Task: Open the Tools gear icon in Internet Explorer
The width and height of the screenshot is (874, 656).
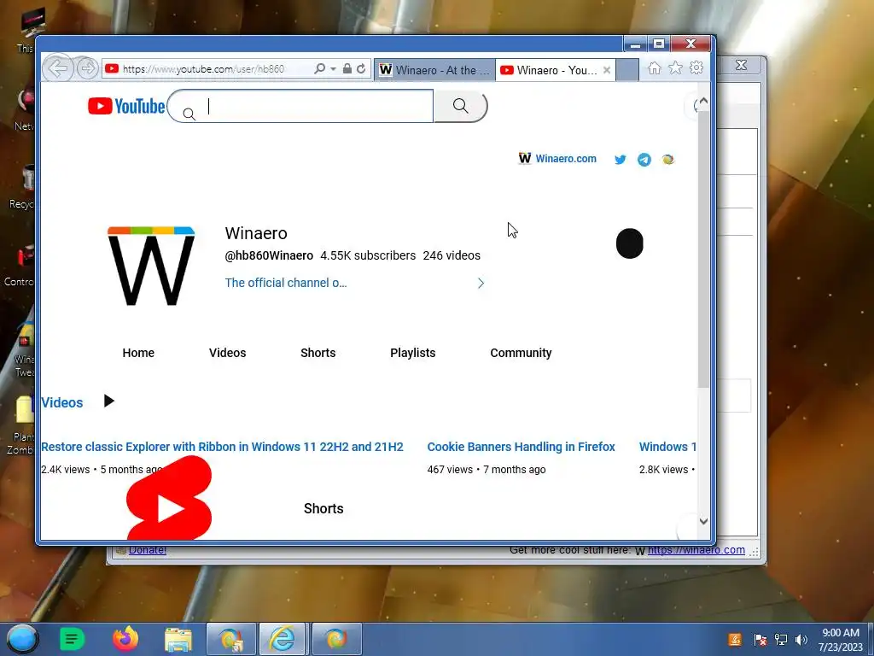Action: tap(696, 68)
